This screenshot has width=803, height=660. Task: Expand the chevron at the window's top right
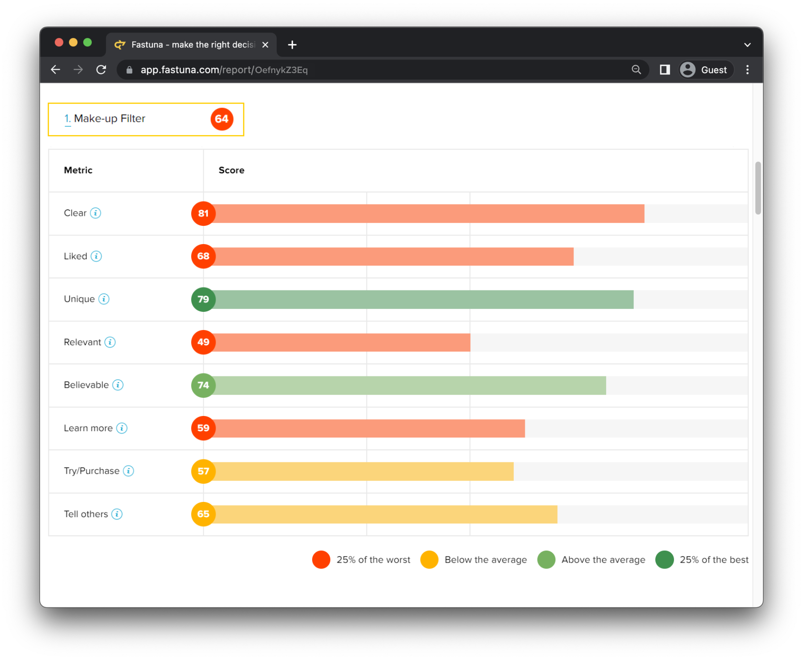pyautogui.click(x=747, y=44)
